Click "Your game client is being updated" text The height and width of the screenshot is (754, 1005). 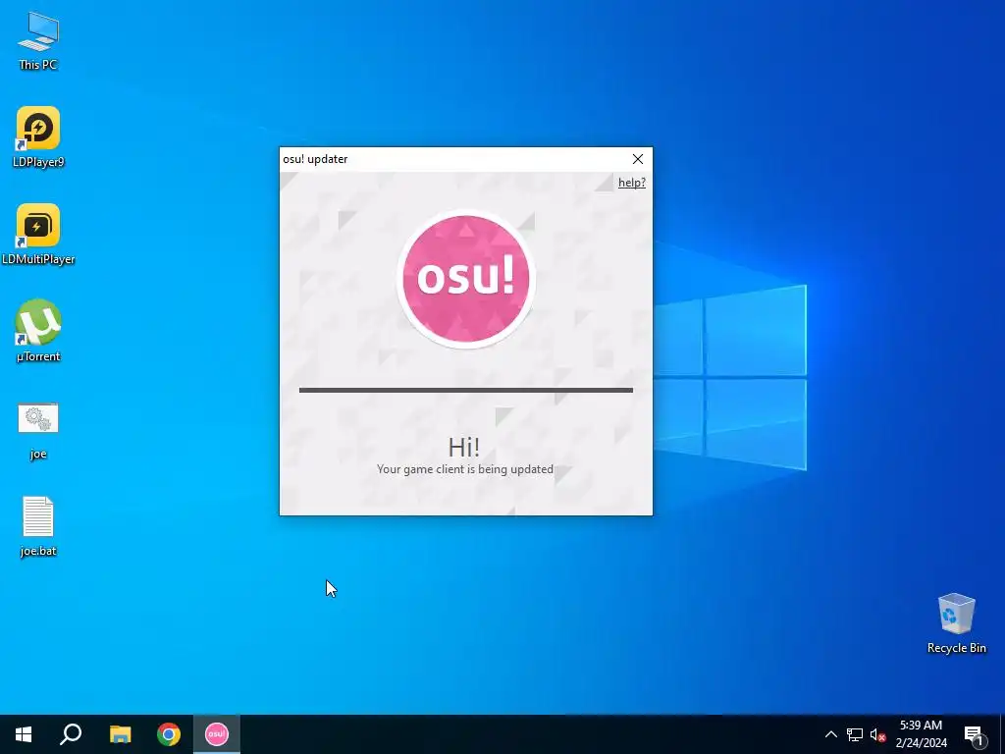point(464,469)
